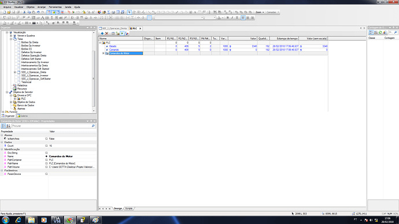
Task: Switch to the Galeria tab
Action: coord(23,116)
